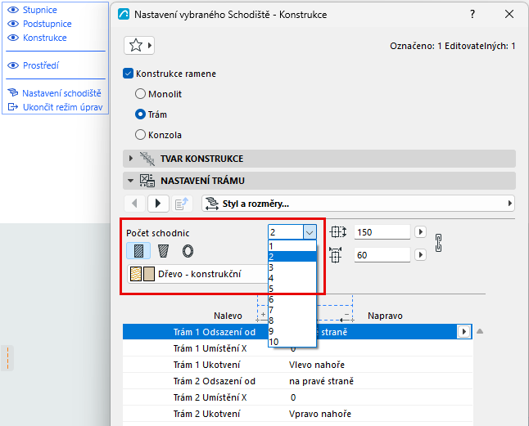529x426 pixels.
Task: Select the Trám 2 Ukotvení row
Action: click(297, 414)
